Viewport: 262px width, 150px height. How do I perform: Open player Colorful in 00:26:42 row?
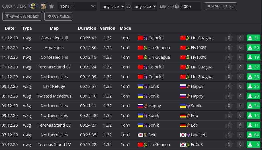pos(156,38)
